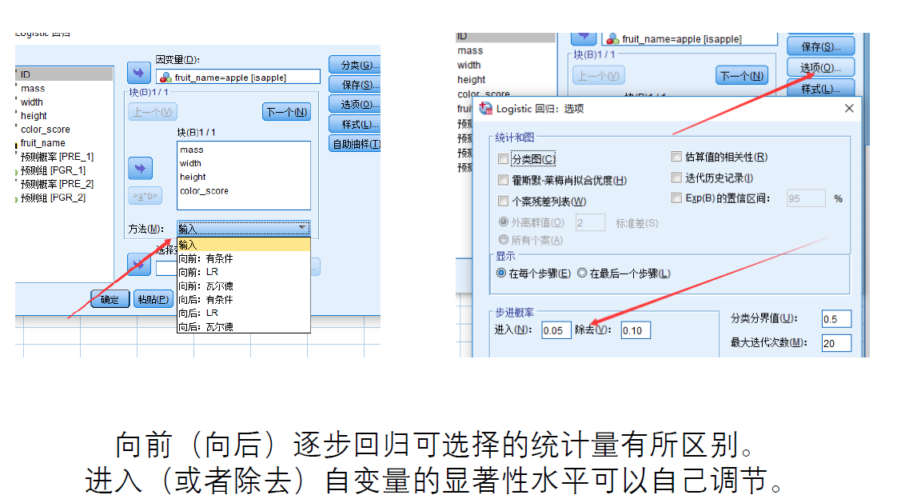
Task: Enable 估算值的相关性(R) checkbox
Action: (676, 157)
